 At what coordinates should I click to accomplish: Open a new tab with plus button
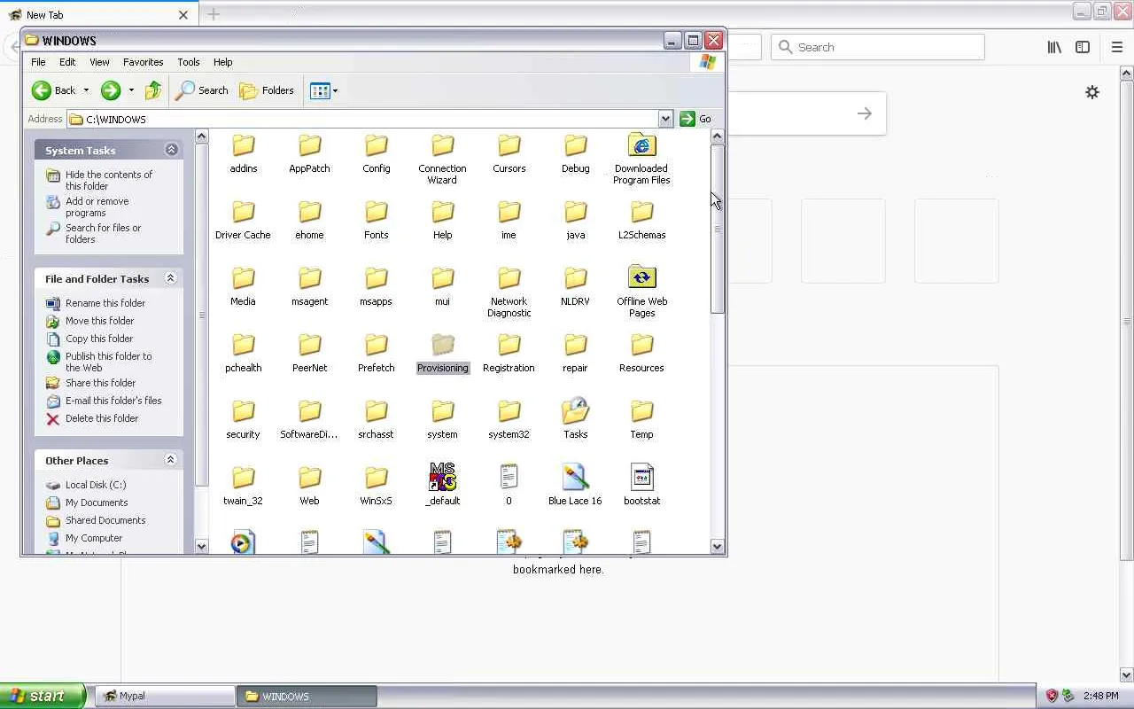tap(214, 14)
